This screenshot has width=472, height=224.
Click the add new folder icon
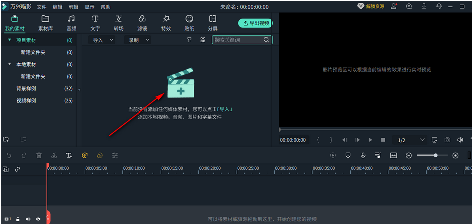pyautogui.click(x=6, y=139)
